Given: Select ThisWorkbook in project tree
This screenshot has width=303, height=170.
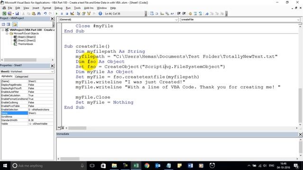Looking at the screenshot, I should 25,44.
